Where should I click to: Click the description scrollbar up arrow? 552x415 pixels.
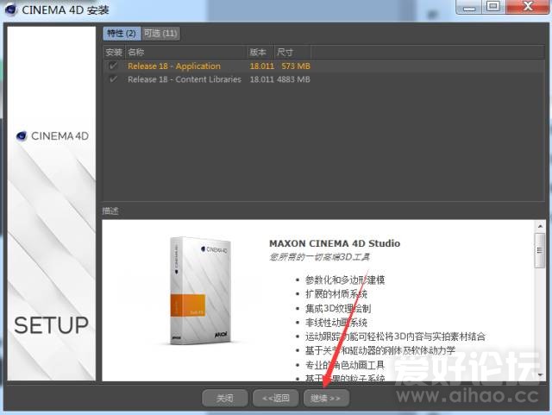[540, 225]
